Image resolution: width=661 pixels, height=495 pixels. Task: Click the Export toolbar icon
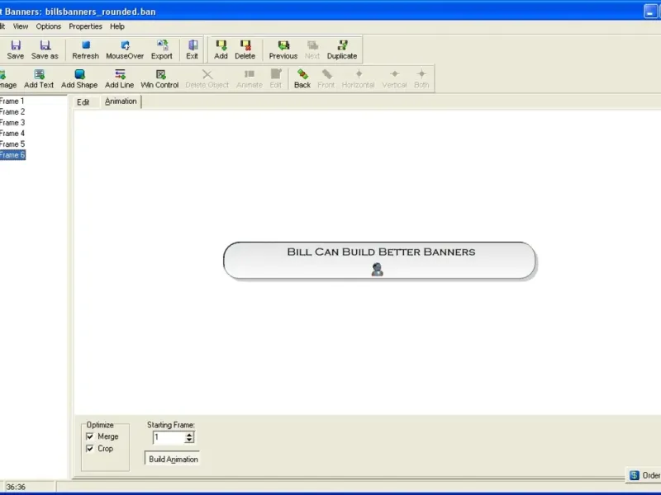coord(162,49)
